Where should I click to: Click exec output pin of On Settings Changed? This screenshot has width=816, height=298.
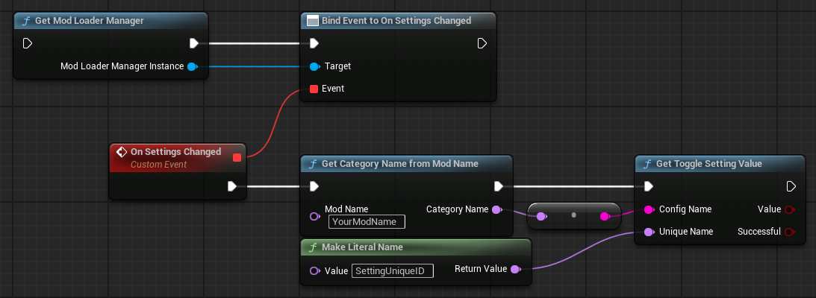coord(232,186)
